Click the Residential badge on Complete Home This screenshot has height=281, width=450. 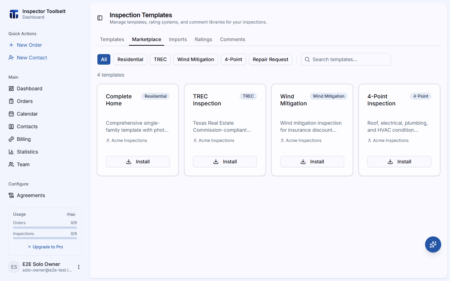pyautogui.click(x=155, y=96)
